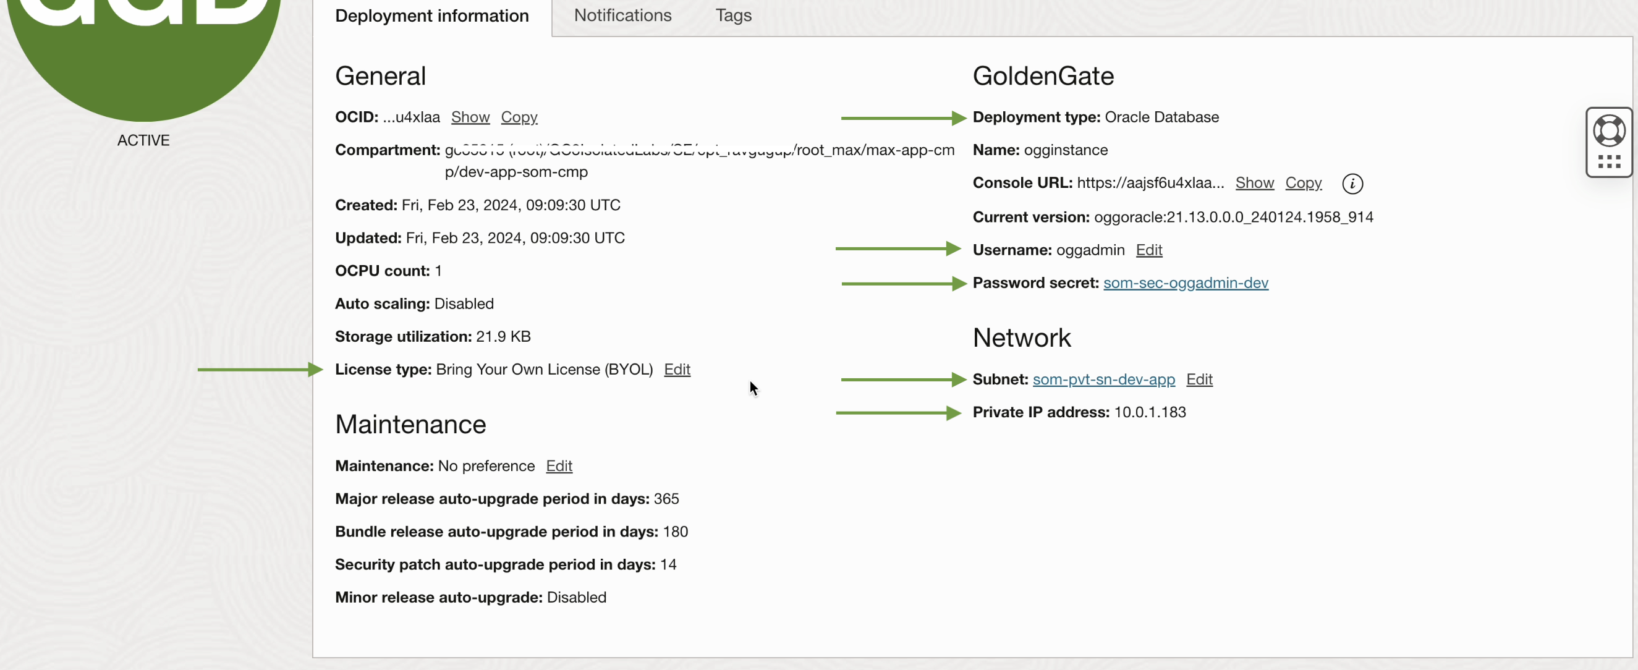The image size is (1638, 670).
Task: Edit the Maintenance preference
Action: pos(558,466)
